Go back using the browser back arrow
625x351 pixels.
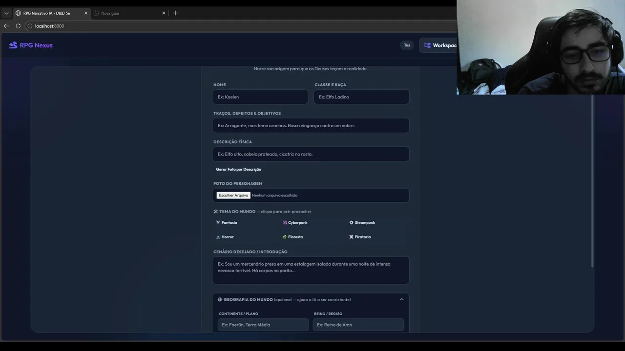point(6,26)
